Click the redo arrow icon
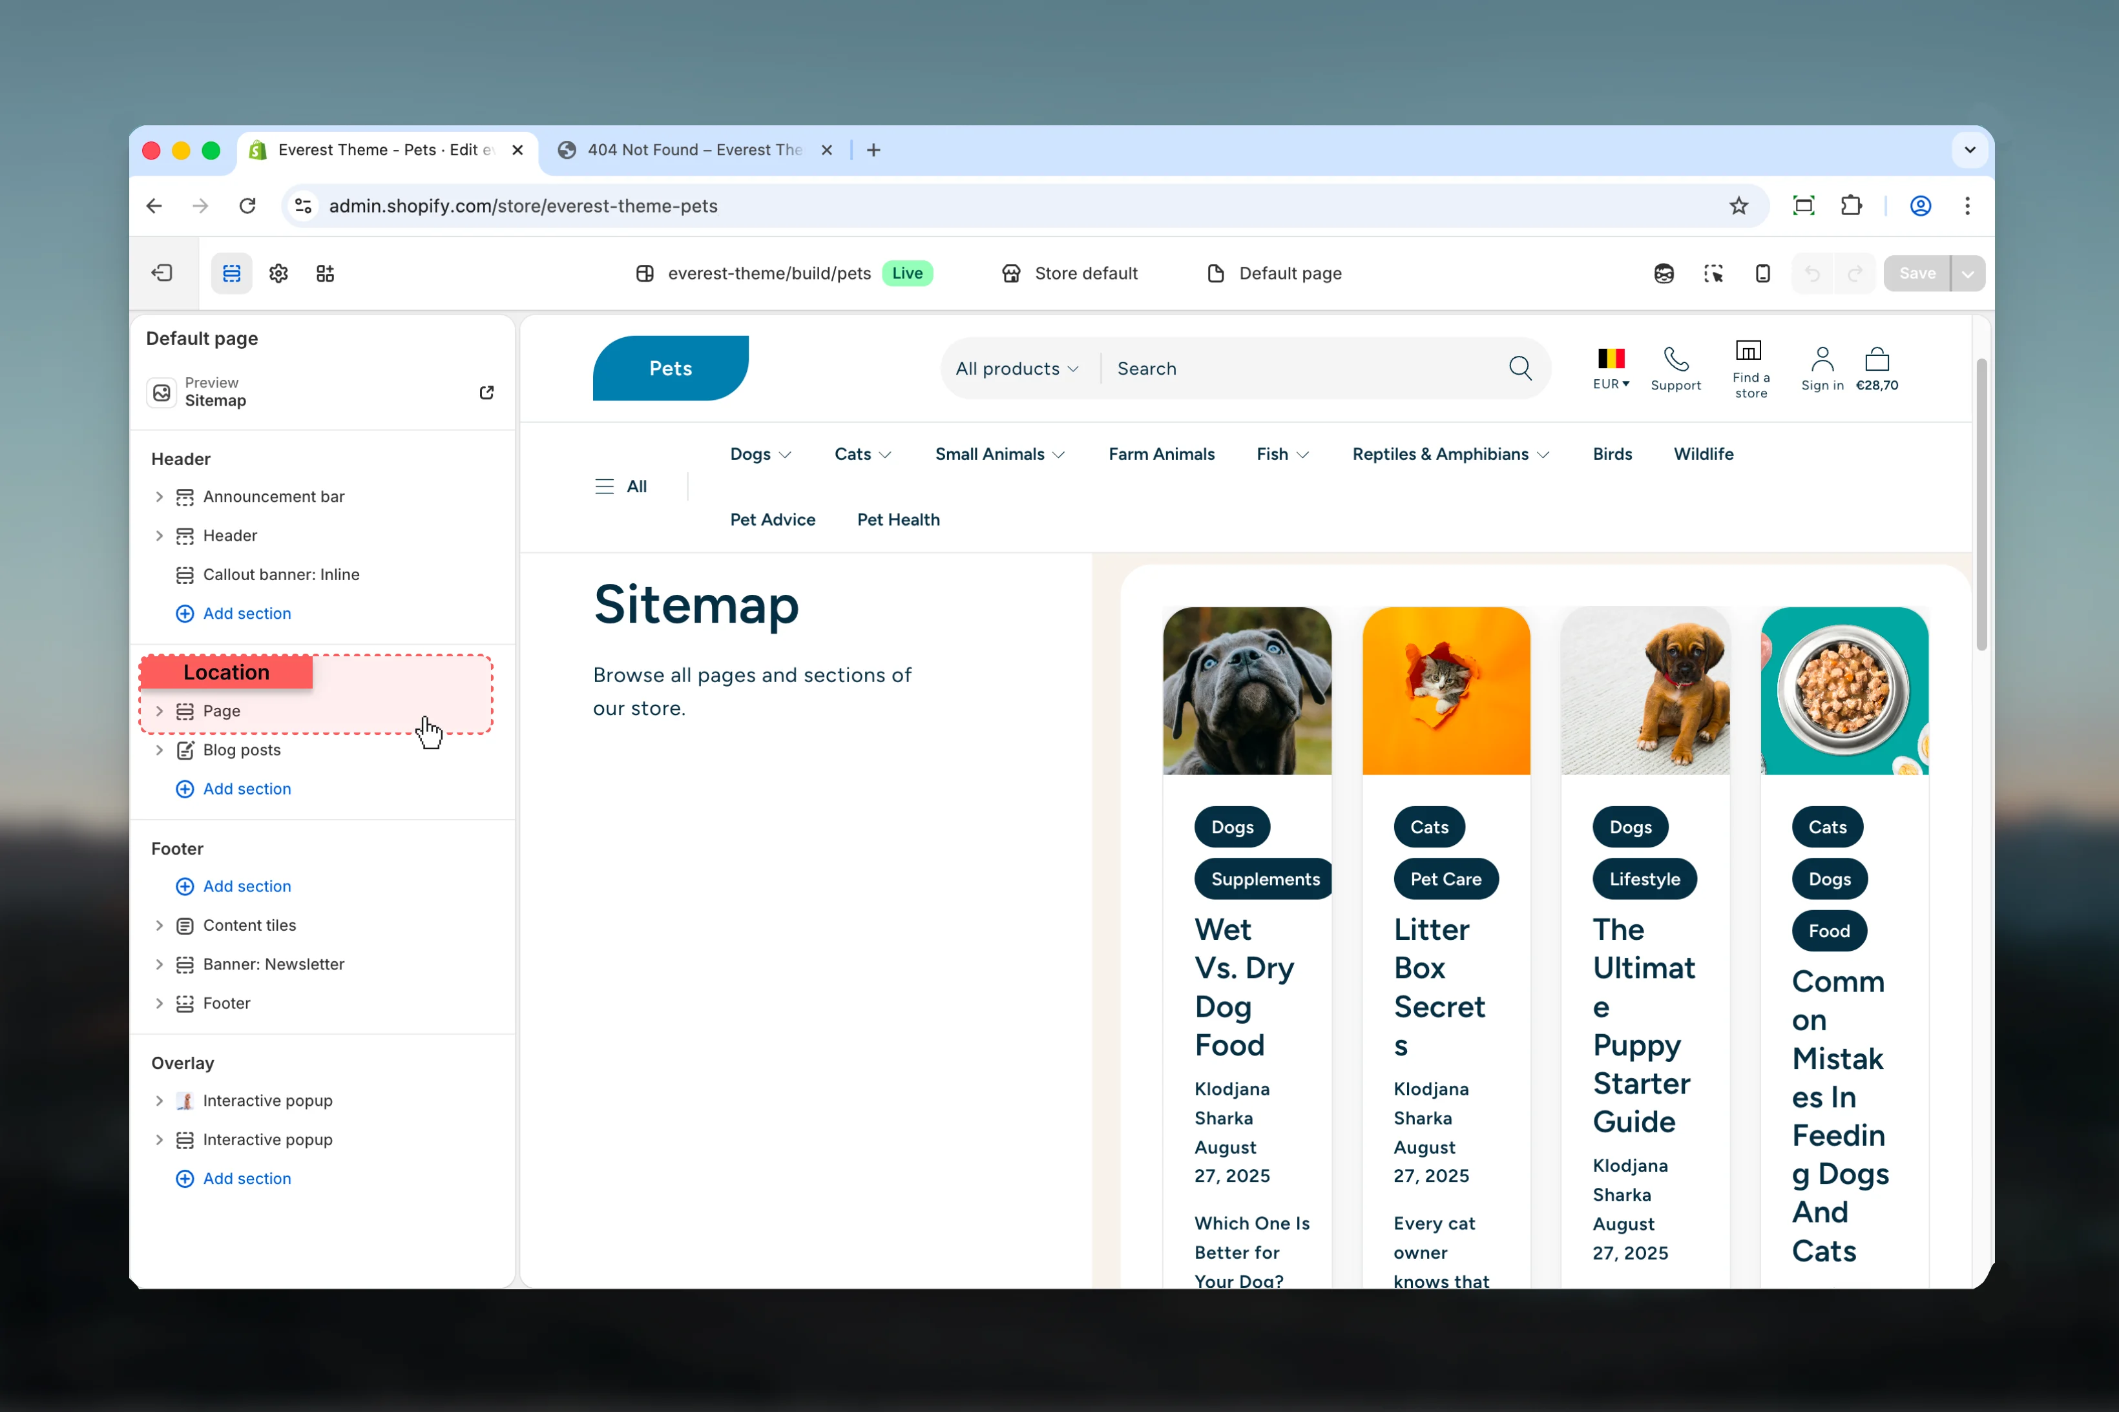The width and height of the screenshot is (2119, 1412). pos(1854,273)
